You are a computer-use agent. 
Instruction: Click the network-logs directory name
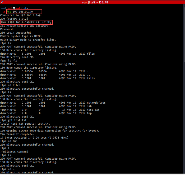(96, 103)
